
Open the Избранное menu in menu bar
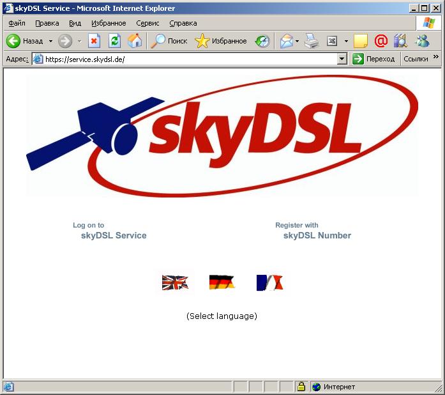pos(109,23)
